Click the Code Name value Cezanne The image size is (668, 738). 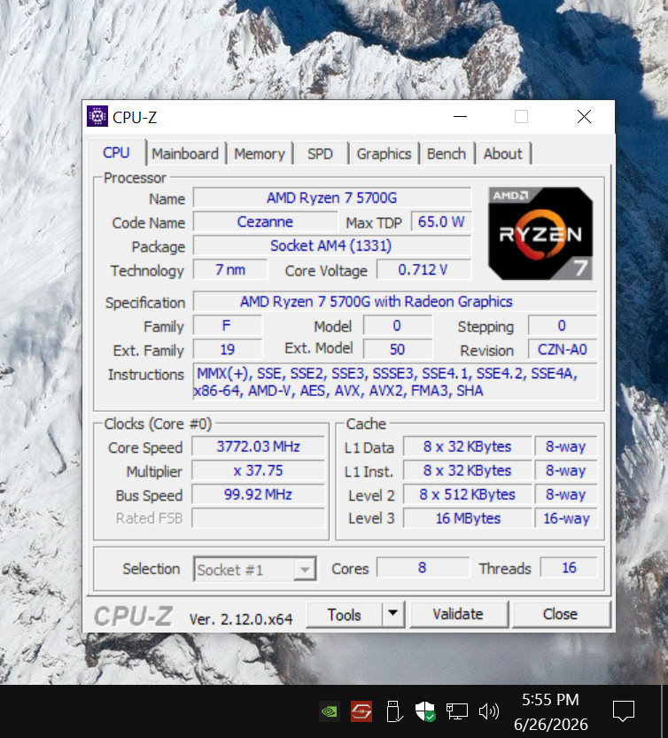(x=265, y=221)
